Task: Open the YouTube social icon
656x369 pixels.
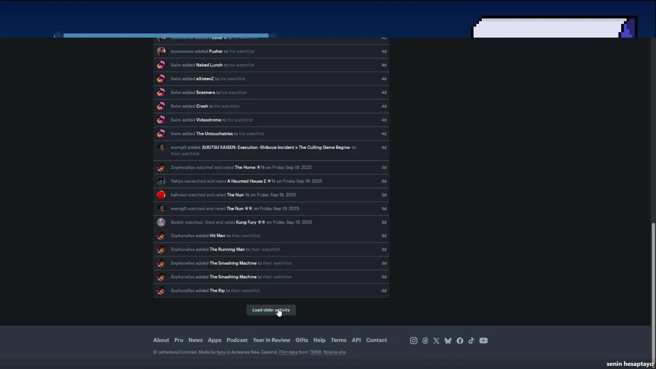Action: pos(483,340)
